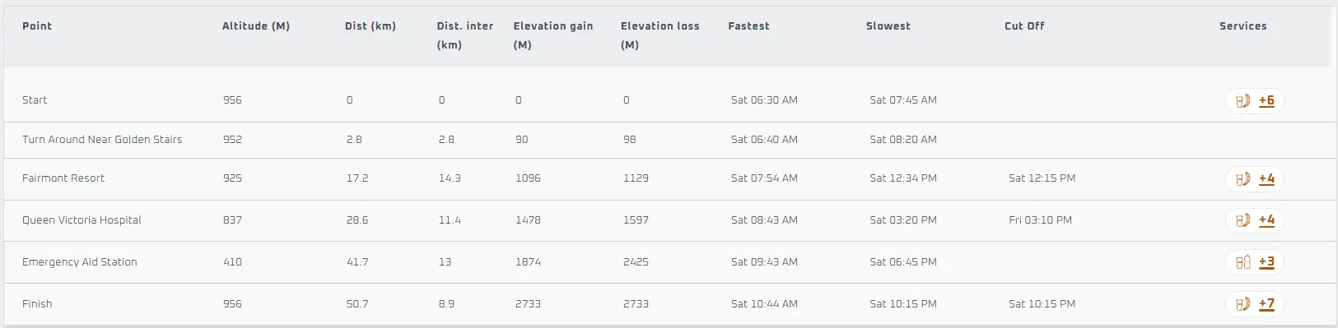Expand the +4 services for Queen Victoria Hospital

click(x=1266, y=219)
